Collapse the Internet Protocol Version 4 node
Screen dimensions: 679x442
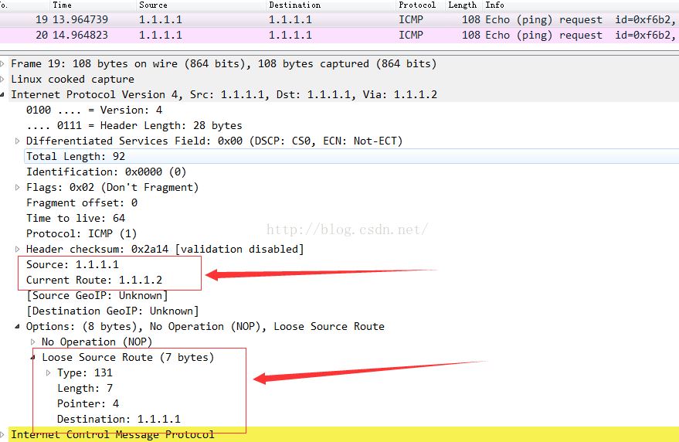point(4,95)
